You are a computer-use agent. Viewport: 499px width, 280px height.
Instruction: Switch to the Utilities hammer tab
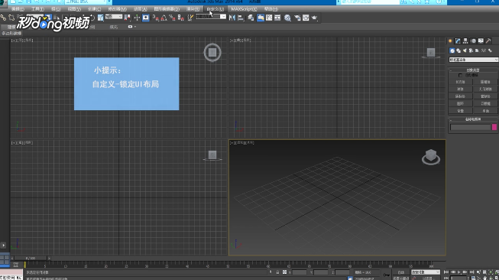[x=488, y=41]
